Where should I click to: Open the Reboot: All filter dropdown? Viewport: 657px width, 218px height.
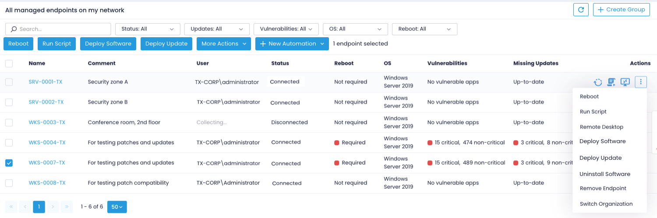[x=424, y=29]
